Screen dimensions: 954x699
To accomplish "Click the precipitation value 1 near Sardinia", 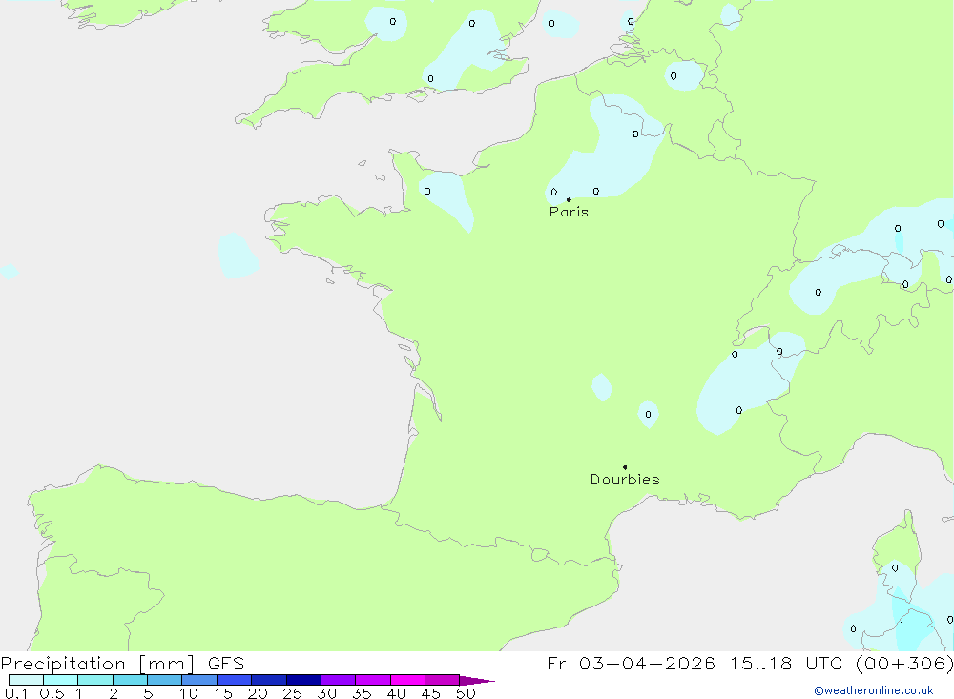I will point(902,625).
